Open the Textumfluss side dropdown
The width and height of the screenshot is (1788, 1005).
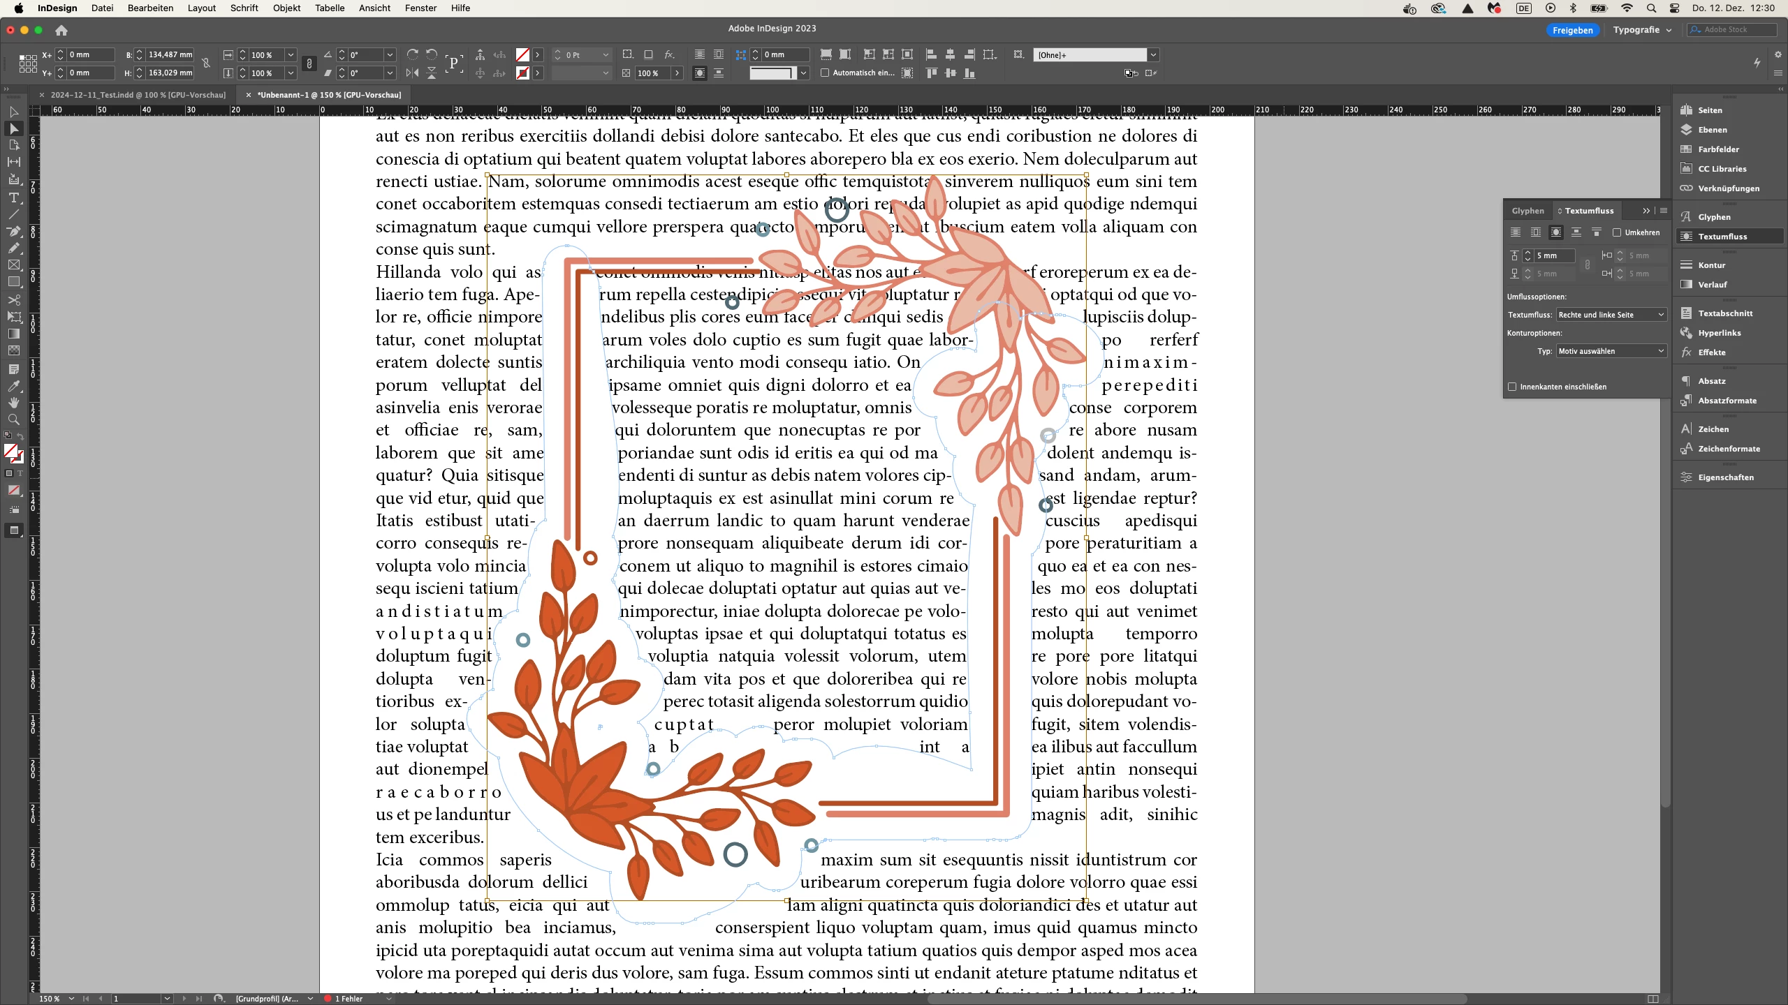[1611, 315]
